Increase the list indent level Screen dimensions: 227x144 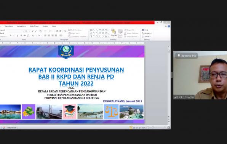click(x=60, y=31)
